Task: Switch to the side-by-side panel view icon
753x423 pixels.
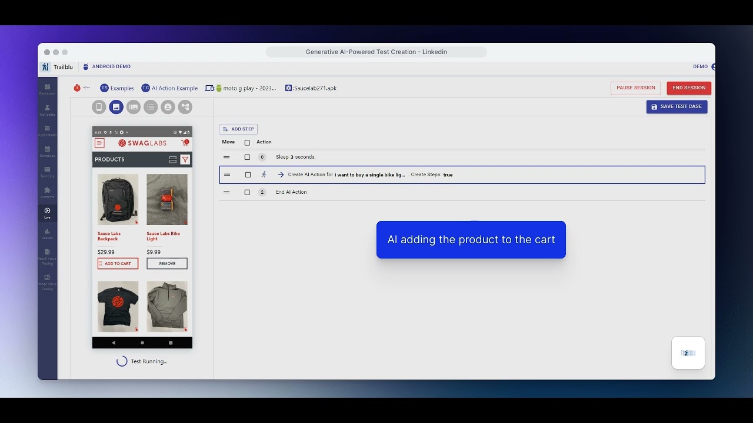Action: point(134,107)
